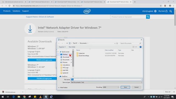This screenshot has height=99, width=176.
Task: Open Sticky Notes from the taskbar
Action: (x=35, y=97)
